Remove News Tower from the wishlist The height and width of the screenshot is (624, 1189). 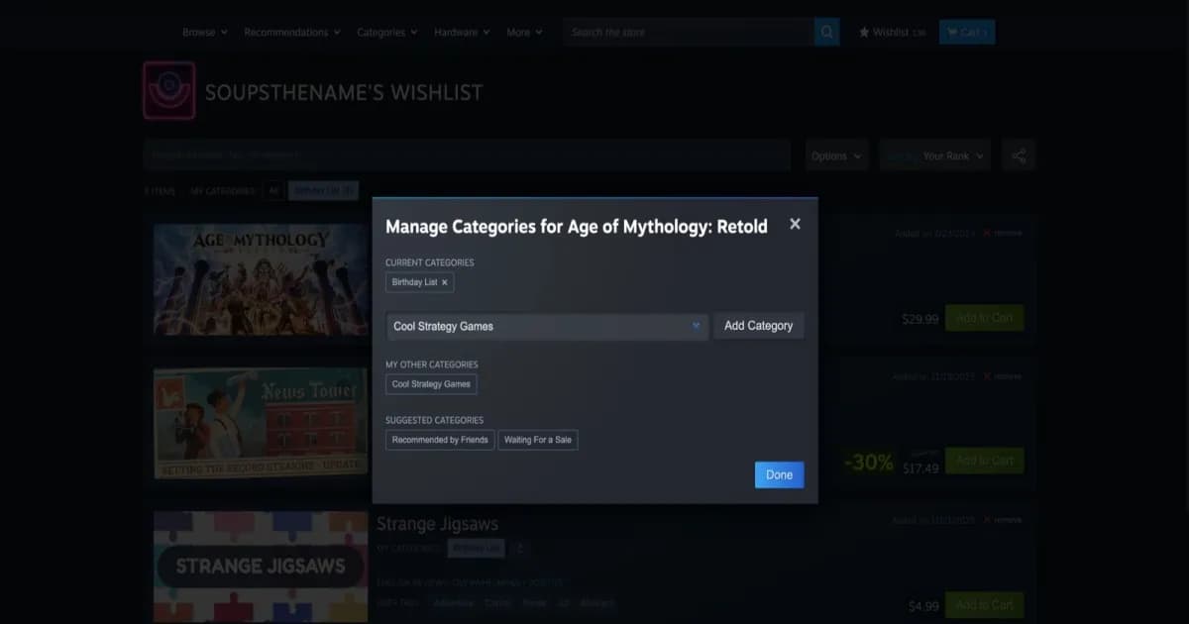tap(1003, 376)
